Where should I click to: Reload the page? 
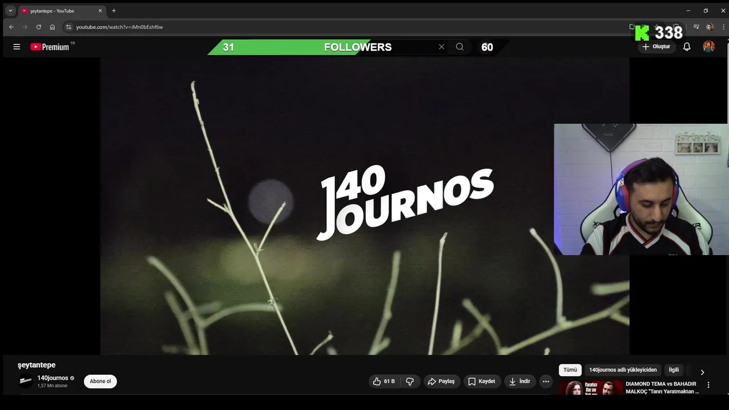pos(39,27)
